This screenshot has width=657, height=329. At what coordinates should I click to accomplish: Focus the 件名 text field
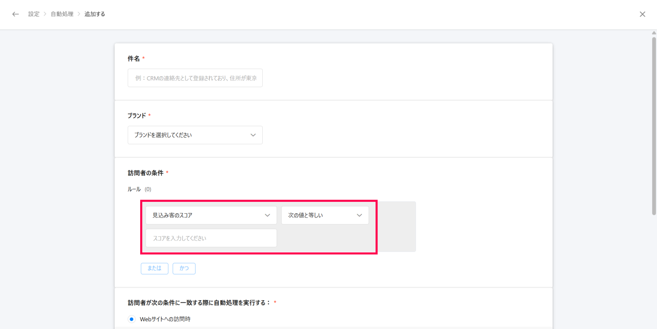(x=195, y=78)
